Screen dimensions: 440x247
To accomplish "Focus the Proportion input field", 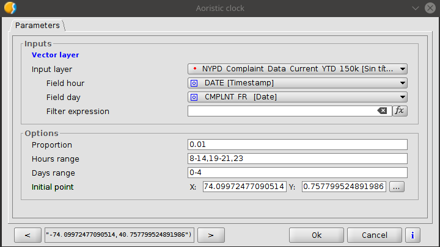I will (297, 145).
